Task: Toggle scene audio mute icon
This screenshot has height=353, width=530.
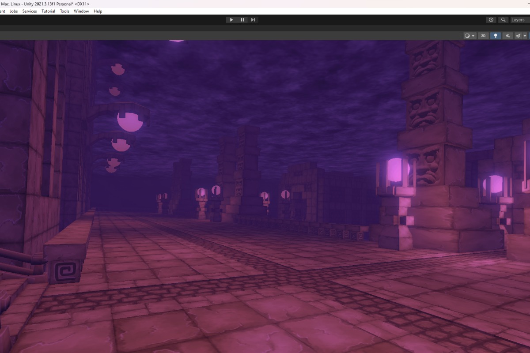Action: pyautogui.click(x=508, y=36)
